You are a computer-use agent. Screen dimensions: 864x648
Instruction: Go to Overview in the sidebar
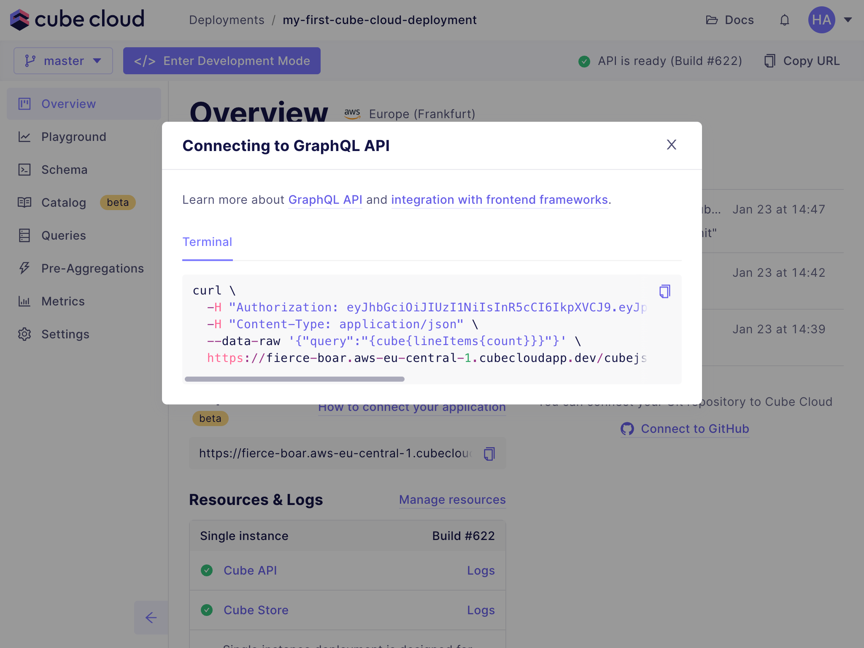point(84,104)
